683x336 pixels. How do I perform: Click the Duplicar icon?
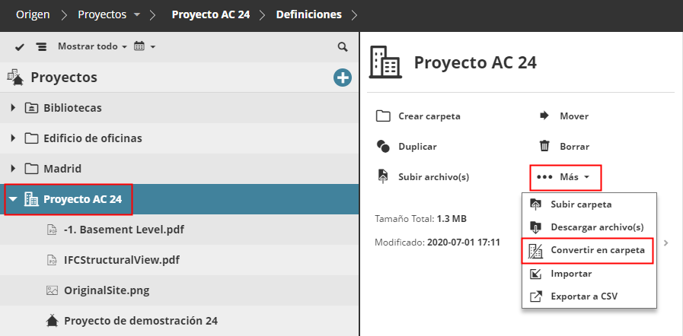pyautogui.click(x=383, y=147)
